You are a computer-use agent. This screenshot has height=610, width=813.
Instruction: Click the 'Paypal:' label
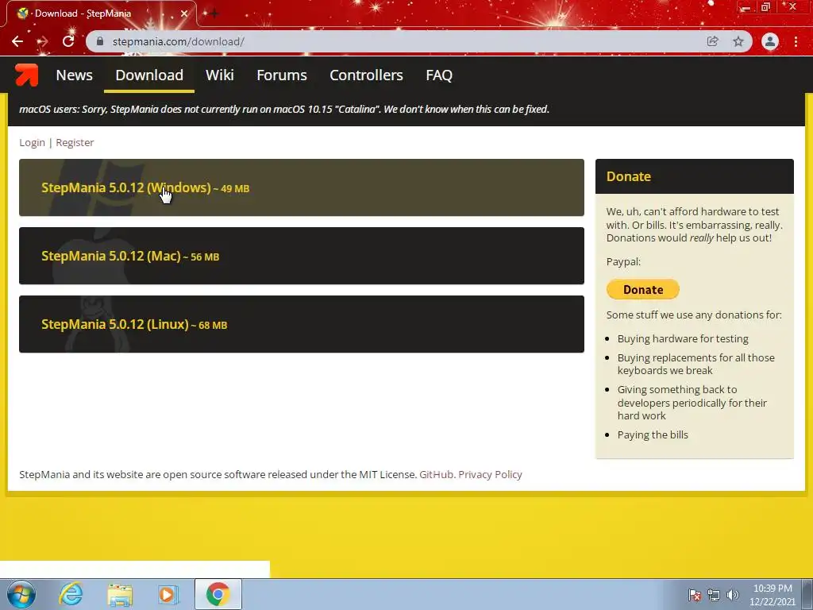coord(623,262)
